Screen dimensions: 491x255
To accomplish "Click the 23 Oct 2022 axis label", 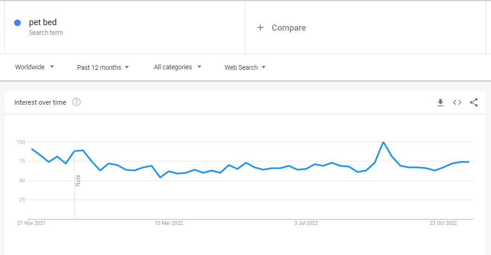I will tap(443, 223).
